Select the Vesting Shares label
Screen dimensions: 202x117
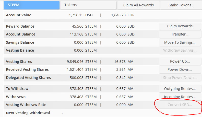[x=19, y=62]
